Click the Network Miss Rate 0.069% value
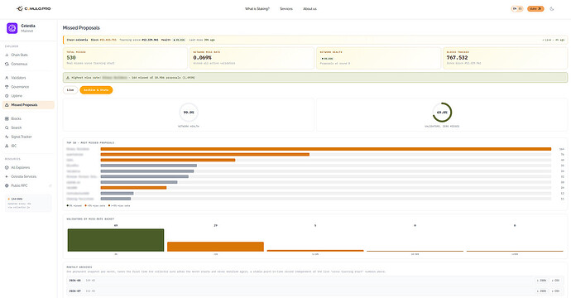The width and height of the screenshot is (571, 298). pos(203,58)
